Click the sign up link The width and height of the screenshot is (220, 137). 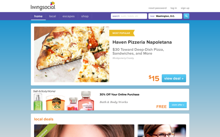[x=185, y=8]
